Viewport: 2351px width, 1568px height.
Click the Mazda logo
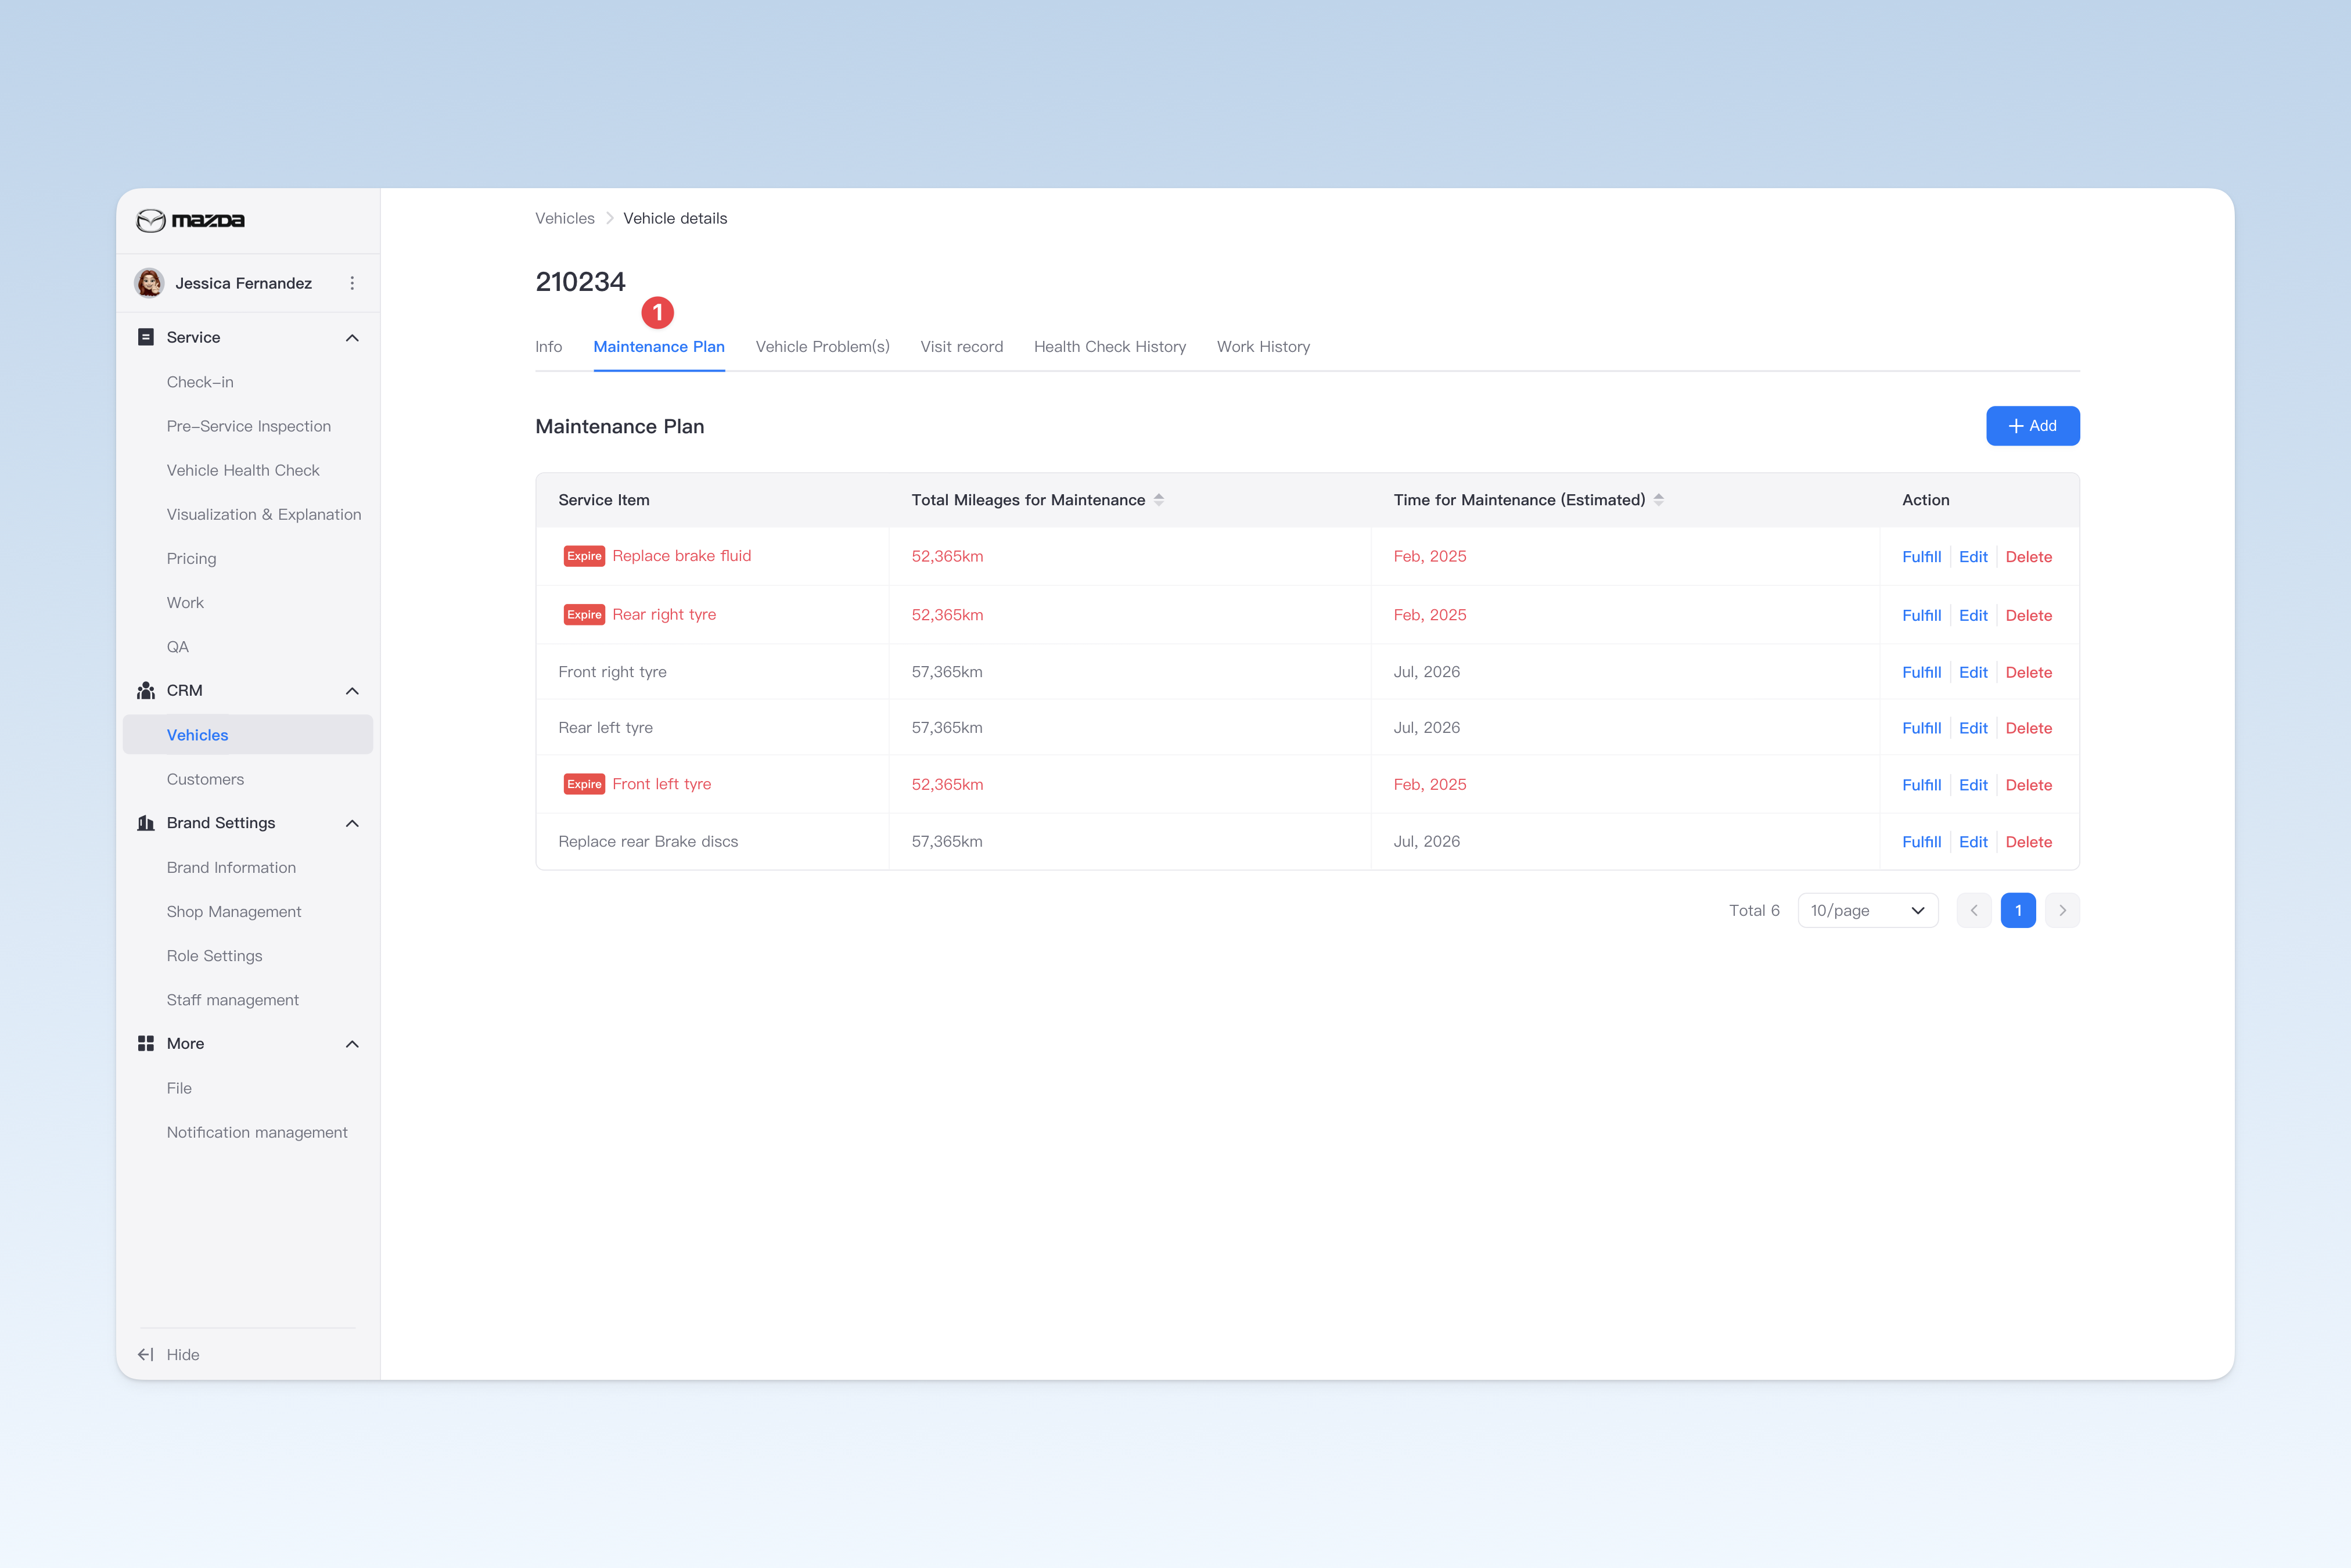190,220
